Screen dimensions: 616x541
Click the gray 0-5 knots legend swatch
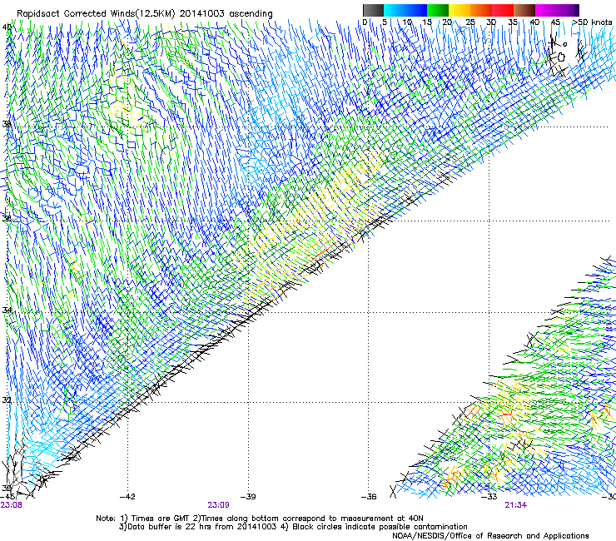click(373, 10)
